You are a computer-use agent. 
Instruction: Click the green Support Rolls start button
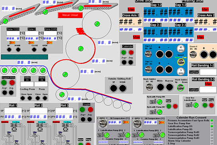pyautogui.click(x=4, y=83)
